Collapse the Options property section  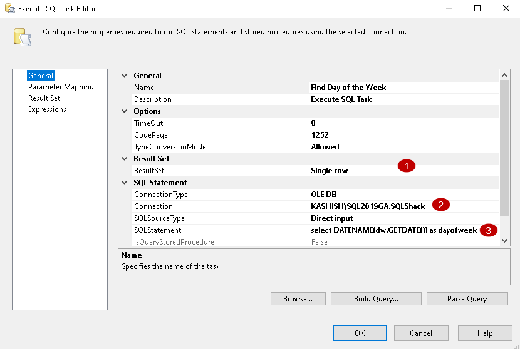click(125, 111)
